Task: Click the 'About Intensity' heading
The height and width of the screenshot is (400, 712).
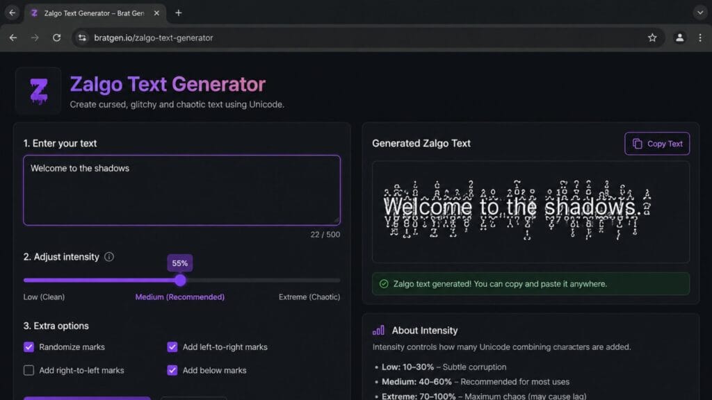Action: click(x=425, y=330)
